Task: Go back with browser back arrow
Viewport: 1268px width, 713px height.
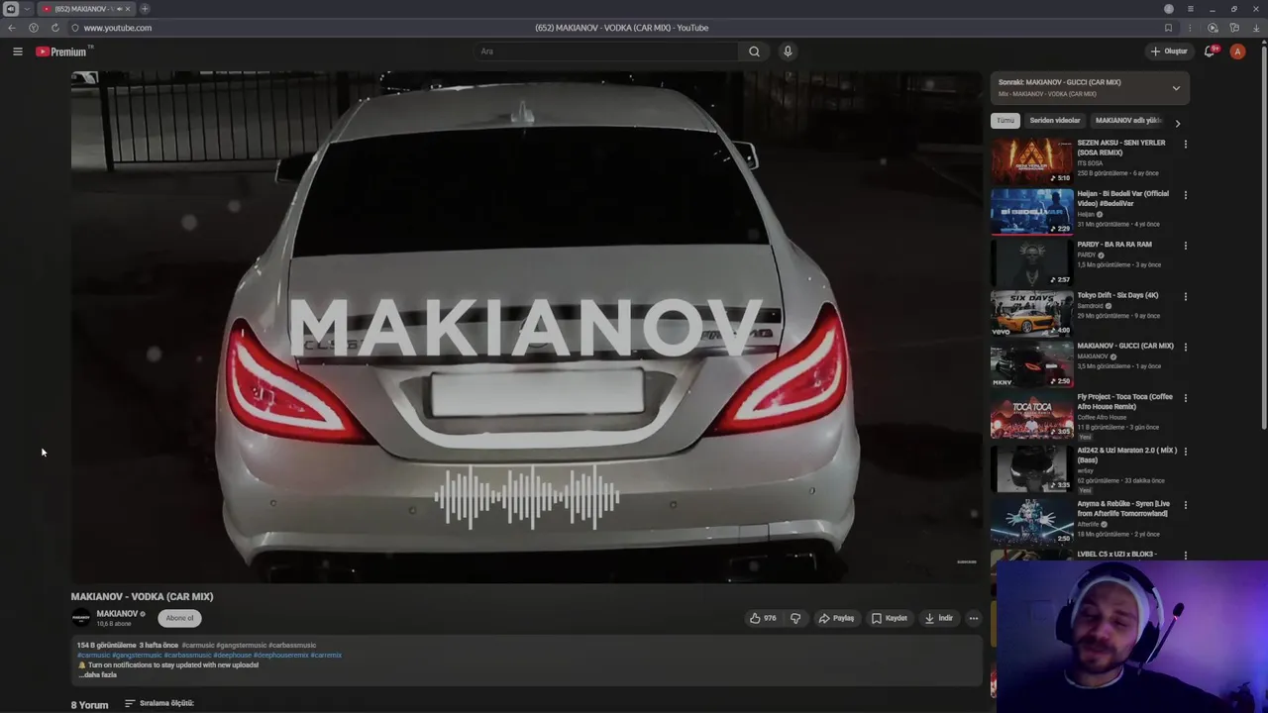Action: pyautogui.click(x=12, y=28)
